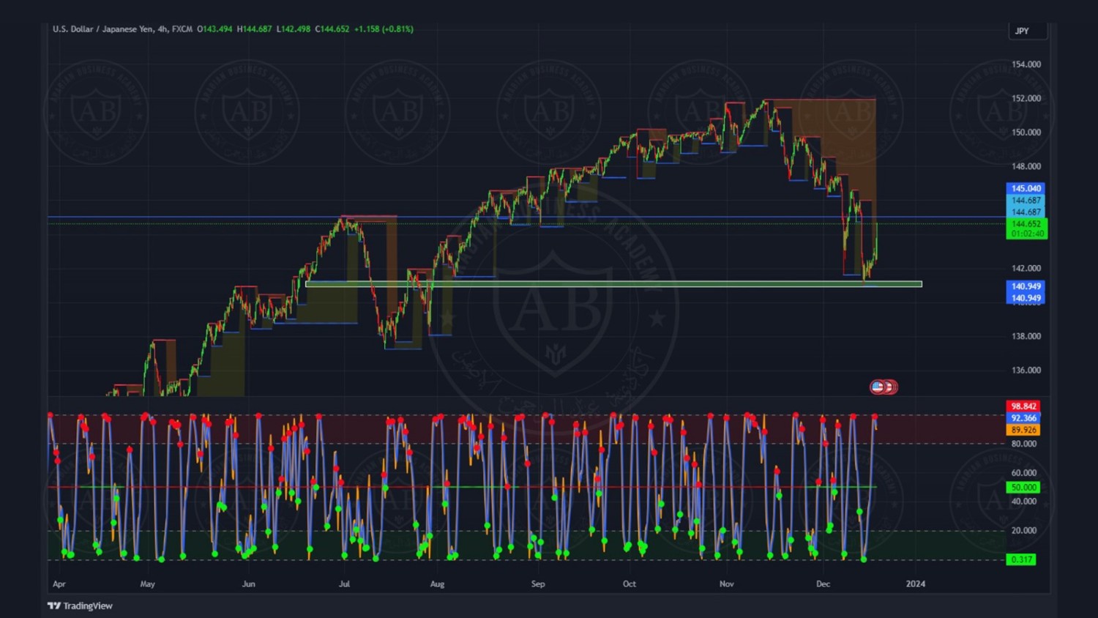Click the TradingView logo

(80, 606)
